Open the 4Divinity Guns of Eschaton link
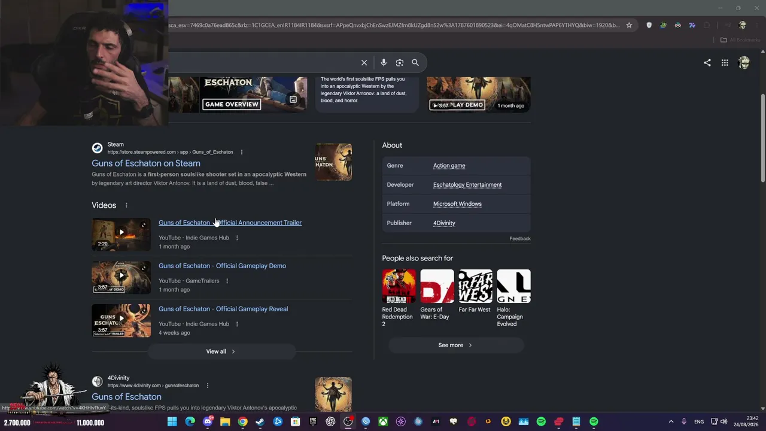 pyautogui.click(x=126, y=397)
